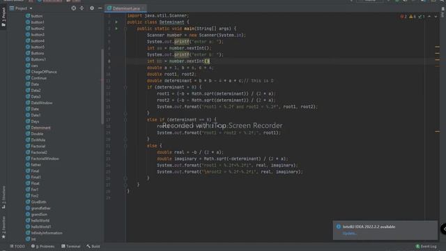Select class InfinityInformation in project tree
The height and width of the screenshot is (251, 446).
(44, 233)
